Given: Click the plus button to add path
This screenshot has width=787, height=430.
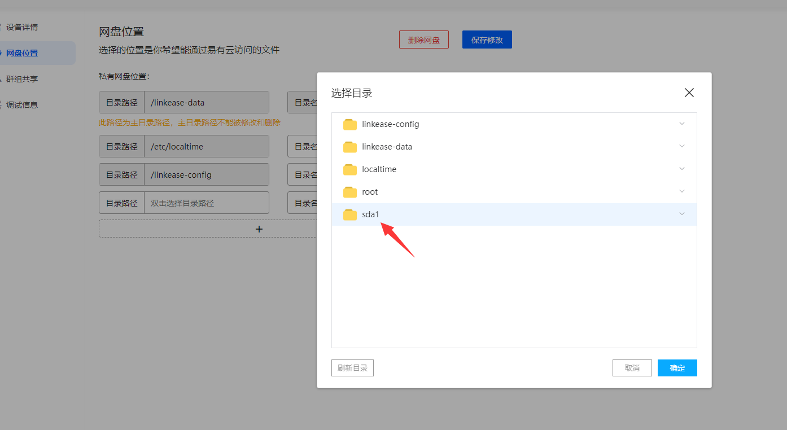Looking at the screenshot, I should pos(259,229).
